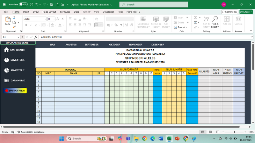Image resolution: width=255 pixels, height=143 pixels.
Task: Open the DASHBOARD home icon in sidebar
Action: (6, 50)
